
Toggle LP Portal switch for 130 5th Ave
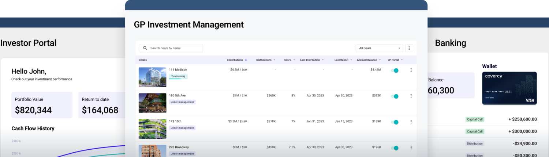click(x=395, y=96)
